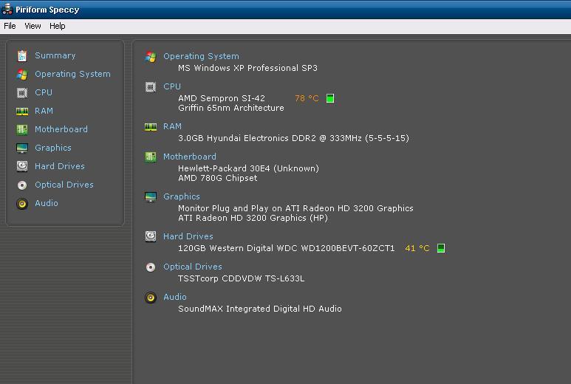Click the Graphics heading in main panel

[182, 196]
